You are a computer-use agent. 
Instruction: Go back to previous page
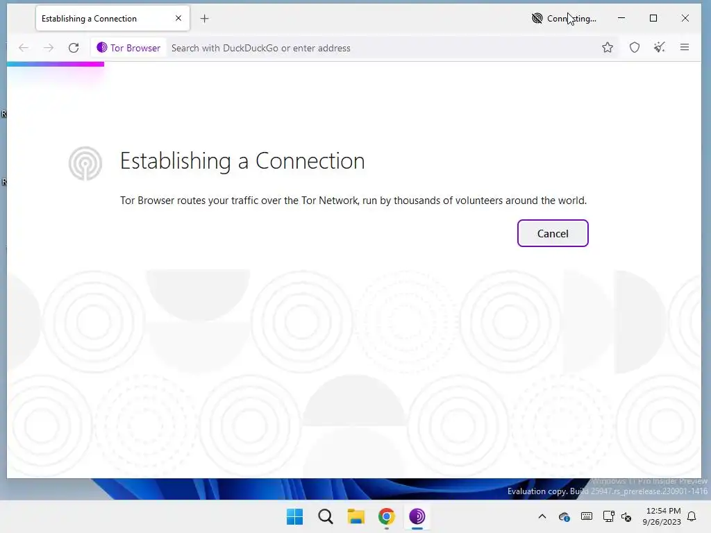pyautogui.click(x=24, y=48)
